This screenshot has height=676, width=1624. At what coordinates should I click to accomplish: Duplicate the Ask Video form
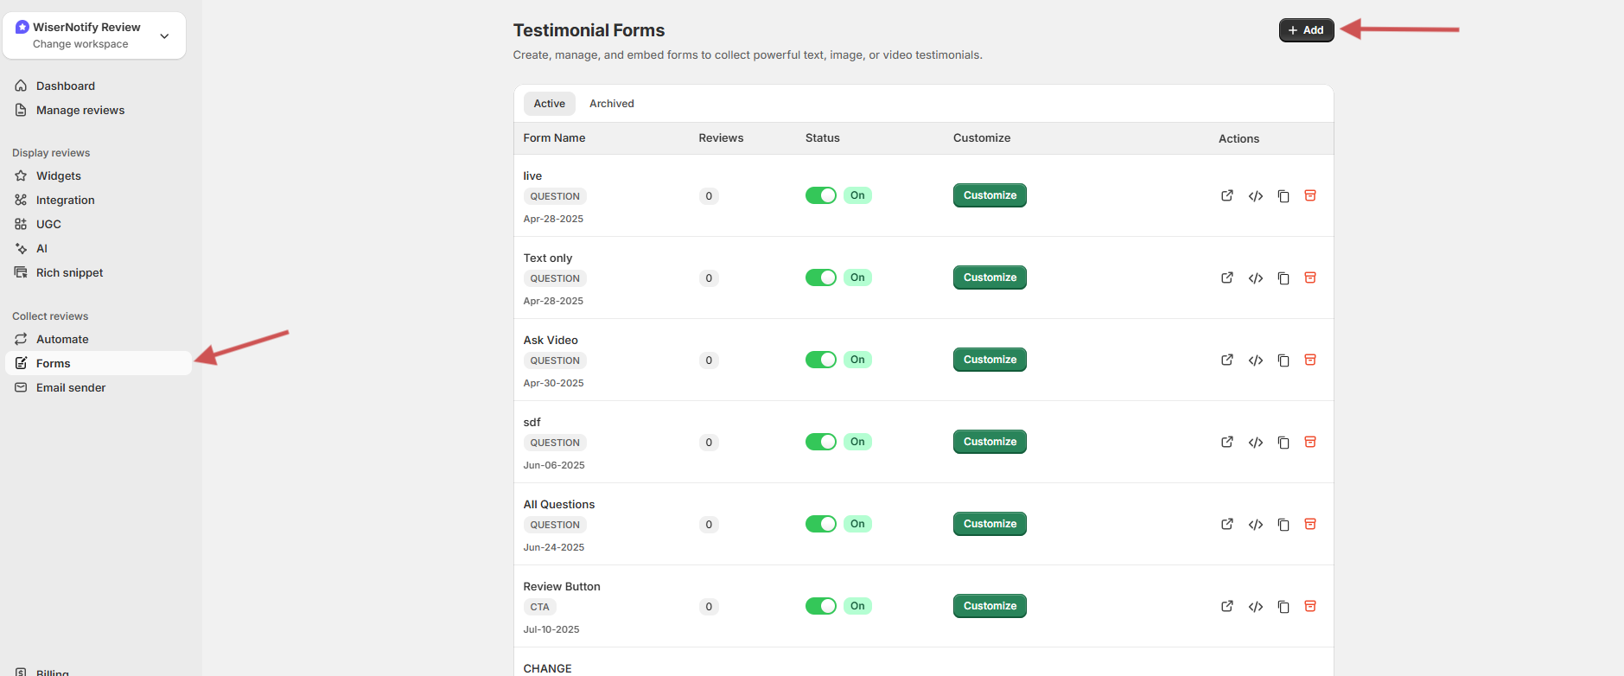coord(1283,360)
